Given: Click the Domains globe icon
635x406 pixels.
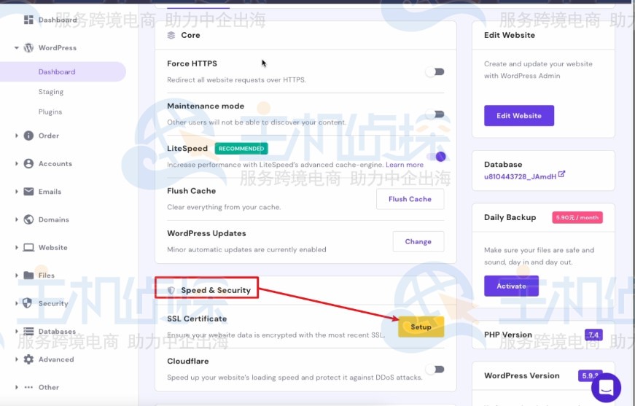Looking at the screenshot, I should tap(28, 219).
